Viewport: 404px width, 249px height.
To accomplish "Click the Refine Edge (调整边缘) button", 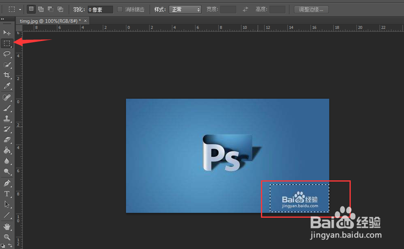I will coord(311,9).
